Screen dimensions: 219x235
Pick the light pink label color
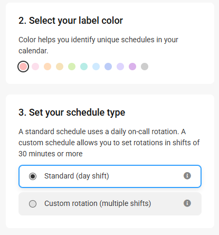[35, 67]
